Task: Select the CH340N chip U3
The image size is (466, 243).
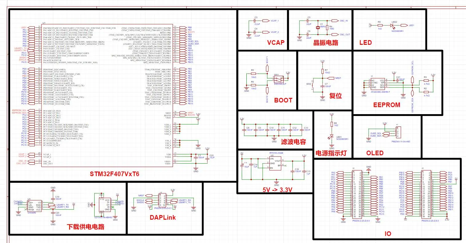Action: [x=35, y=206]
